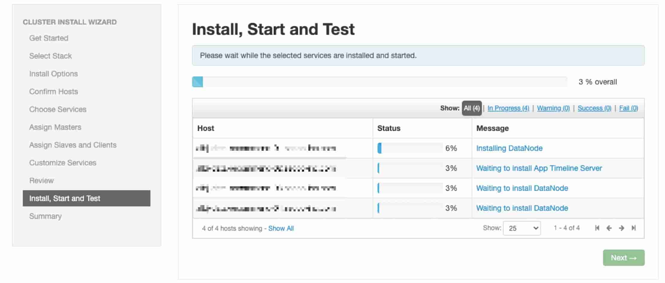The height and width of the screenshot is (283, 665).
Task: Click the overall progress bar
Action: 379,82
